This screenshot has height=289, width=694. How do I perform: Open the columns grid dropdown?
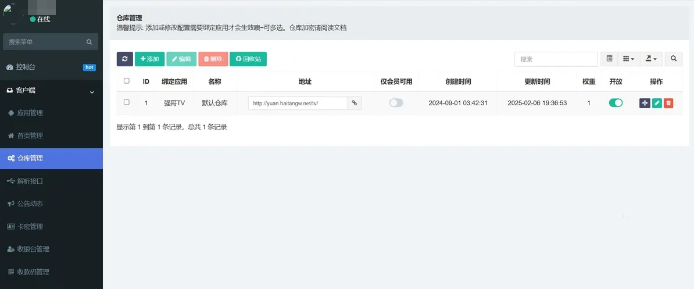(x=628, y=59)
